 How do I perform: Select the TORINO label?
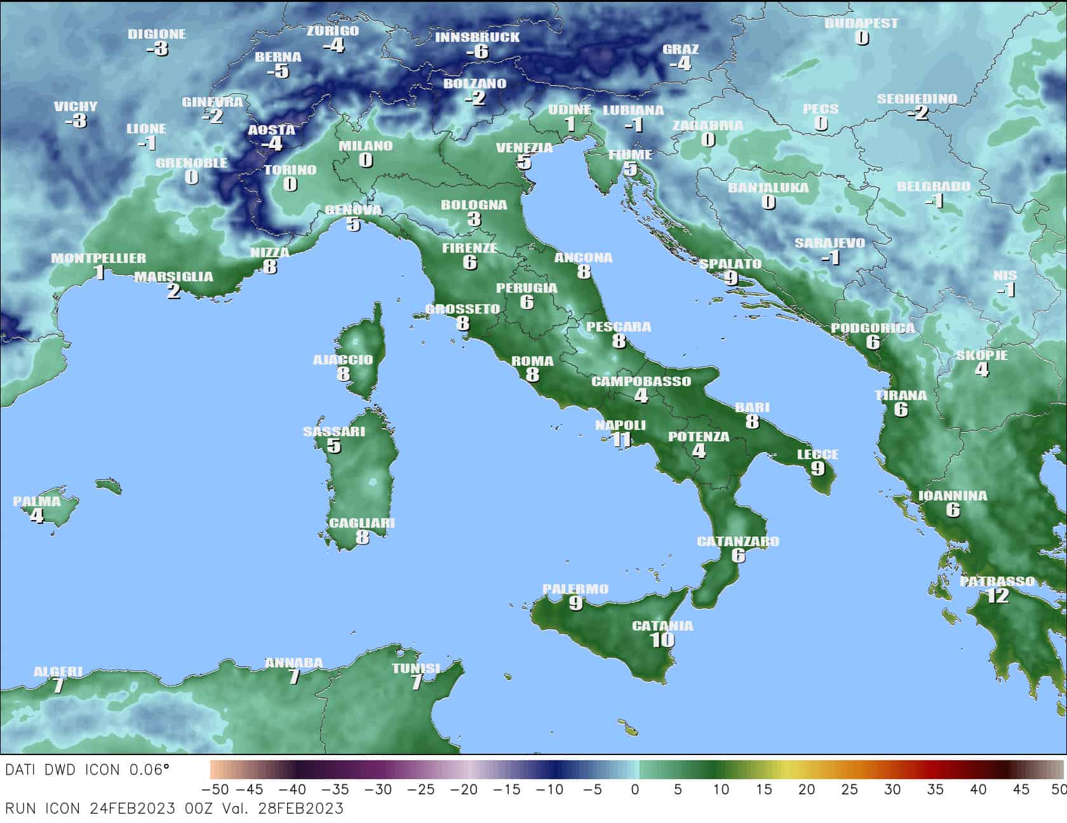(290, 170)
